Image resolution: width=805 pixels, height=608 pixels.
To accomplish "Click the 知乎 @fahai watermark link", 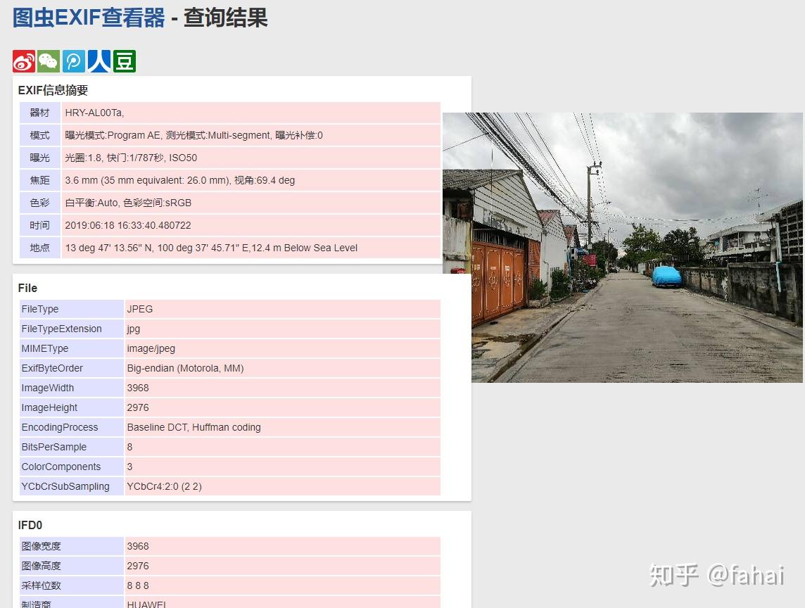I will pyautogui.click(x=719, y=576).
